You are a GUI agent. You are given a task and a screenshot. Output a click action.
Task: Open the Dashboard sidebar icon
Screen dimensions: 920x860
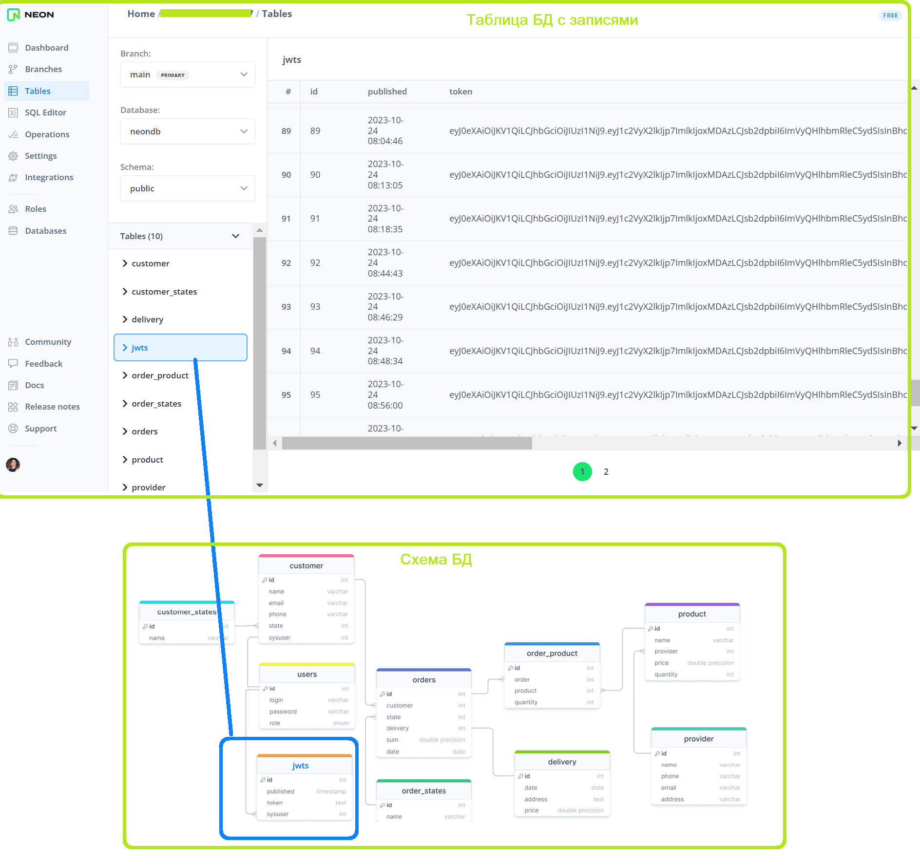click(13, 48)
